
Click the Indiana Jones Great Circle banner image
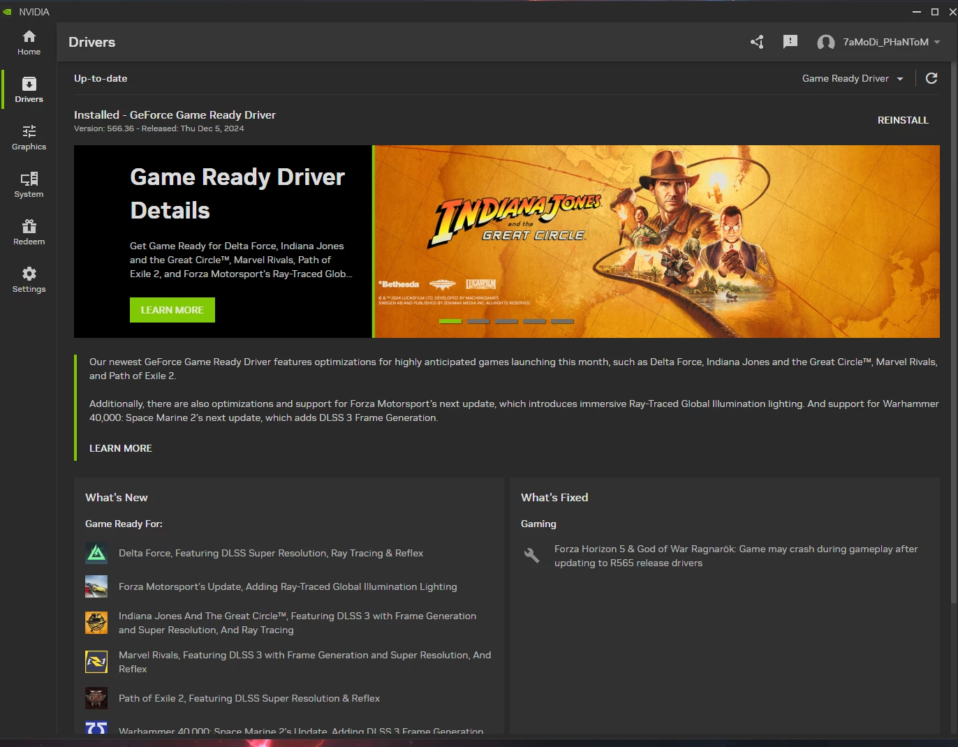pyautogui.click(x=657, y=242)
